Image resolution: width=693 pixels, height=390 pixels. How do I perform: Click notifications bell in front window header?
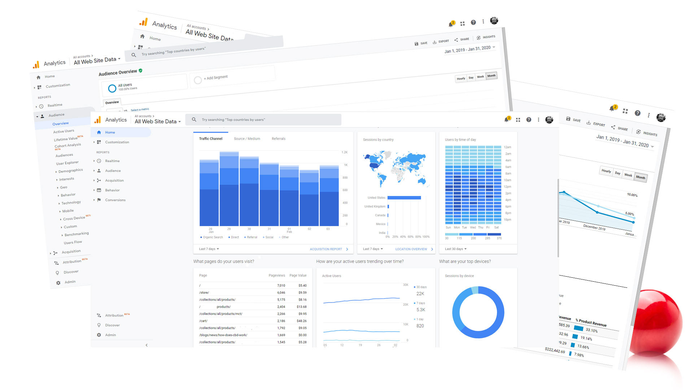pyautogui.click(x=507, y=120)
